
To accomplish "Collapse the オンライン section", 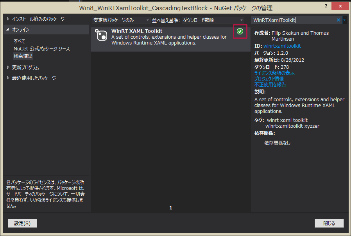I will click(8, 30).
